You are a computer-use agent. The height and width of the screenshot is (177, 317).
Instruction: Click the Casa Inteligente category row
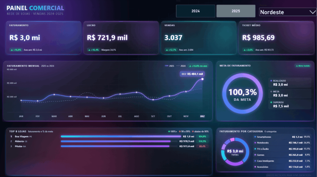[282, 161]
